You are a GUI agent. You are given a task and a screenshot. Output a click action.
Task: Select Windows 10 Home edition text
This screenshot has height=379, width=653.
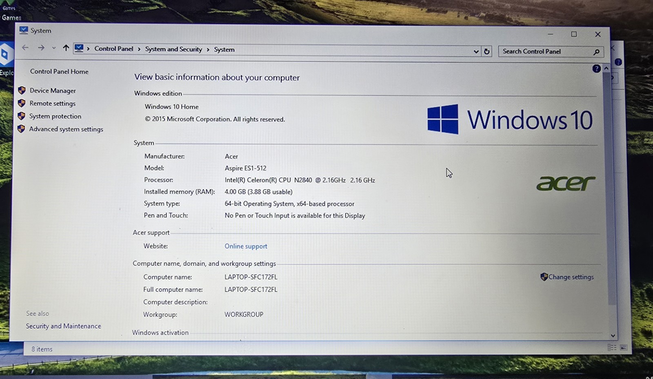(x=171, y=106)
